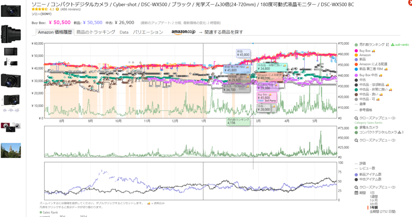Open the sub-ranks link

(400, 45)
